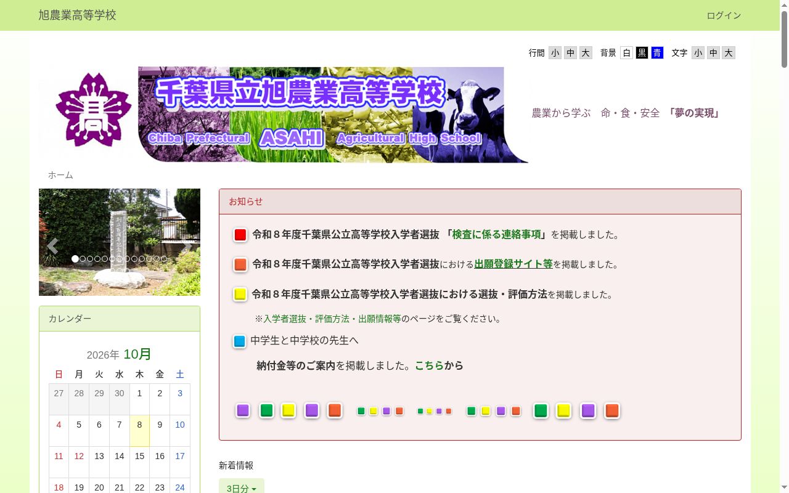
Task: Click the ログイン link
Action: pos(724,15)
